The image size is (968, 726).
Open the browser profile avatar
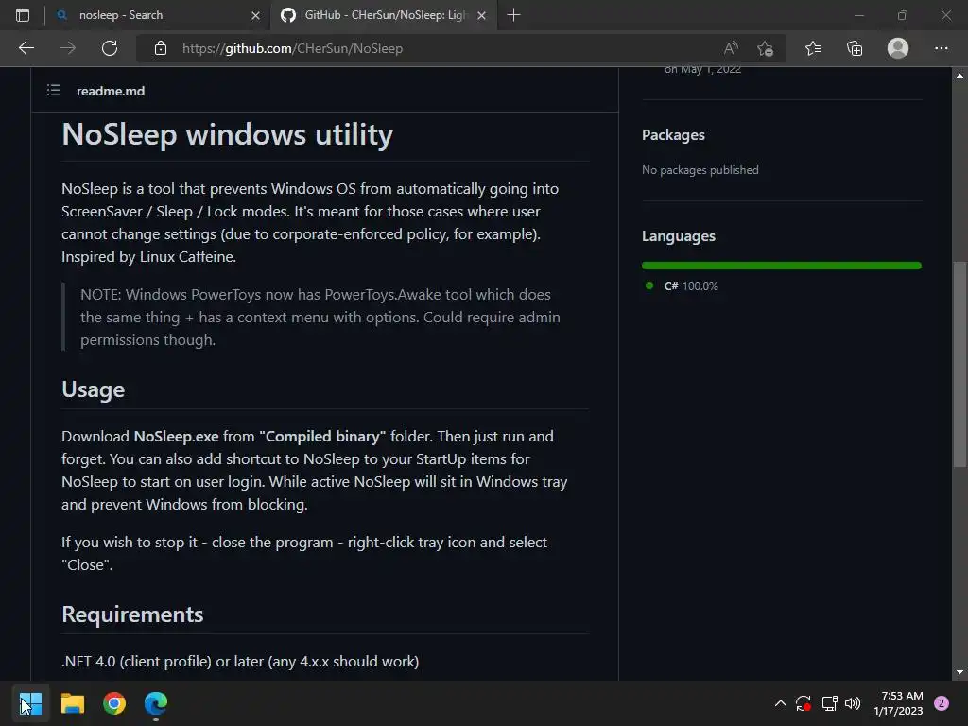[x=898, y=48]
